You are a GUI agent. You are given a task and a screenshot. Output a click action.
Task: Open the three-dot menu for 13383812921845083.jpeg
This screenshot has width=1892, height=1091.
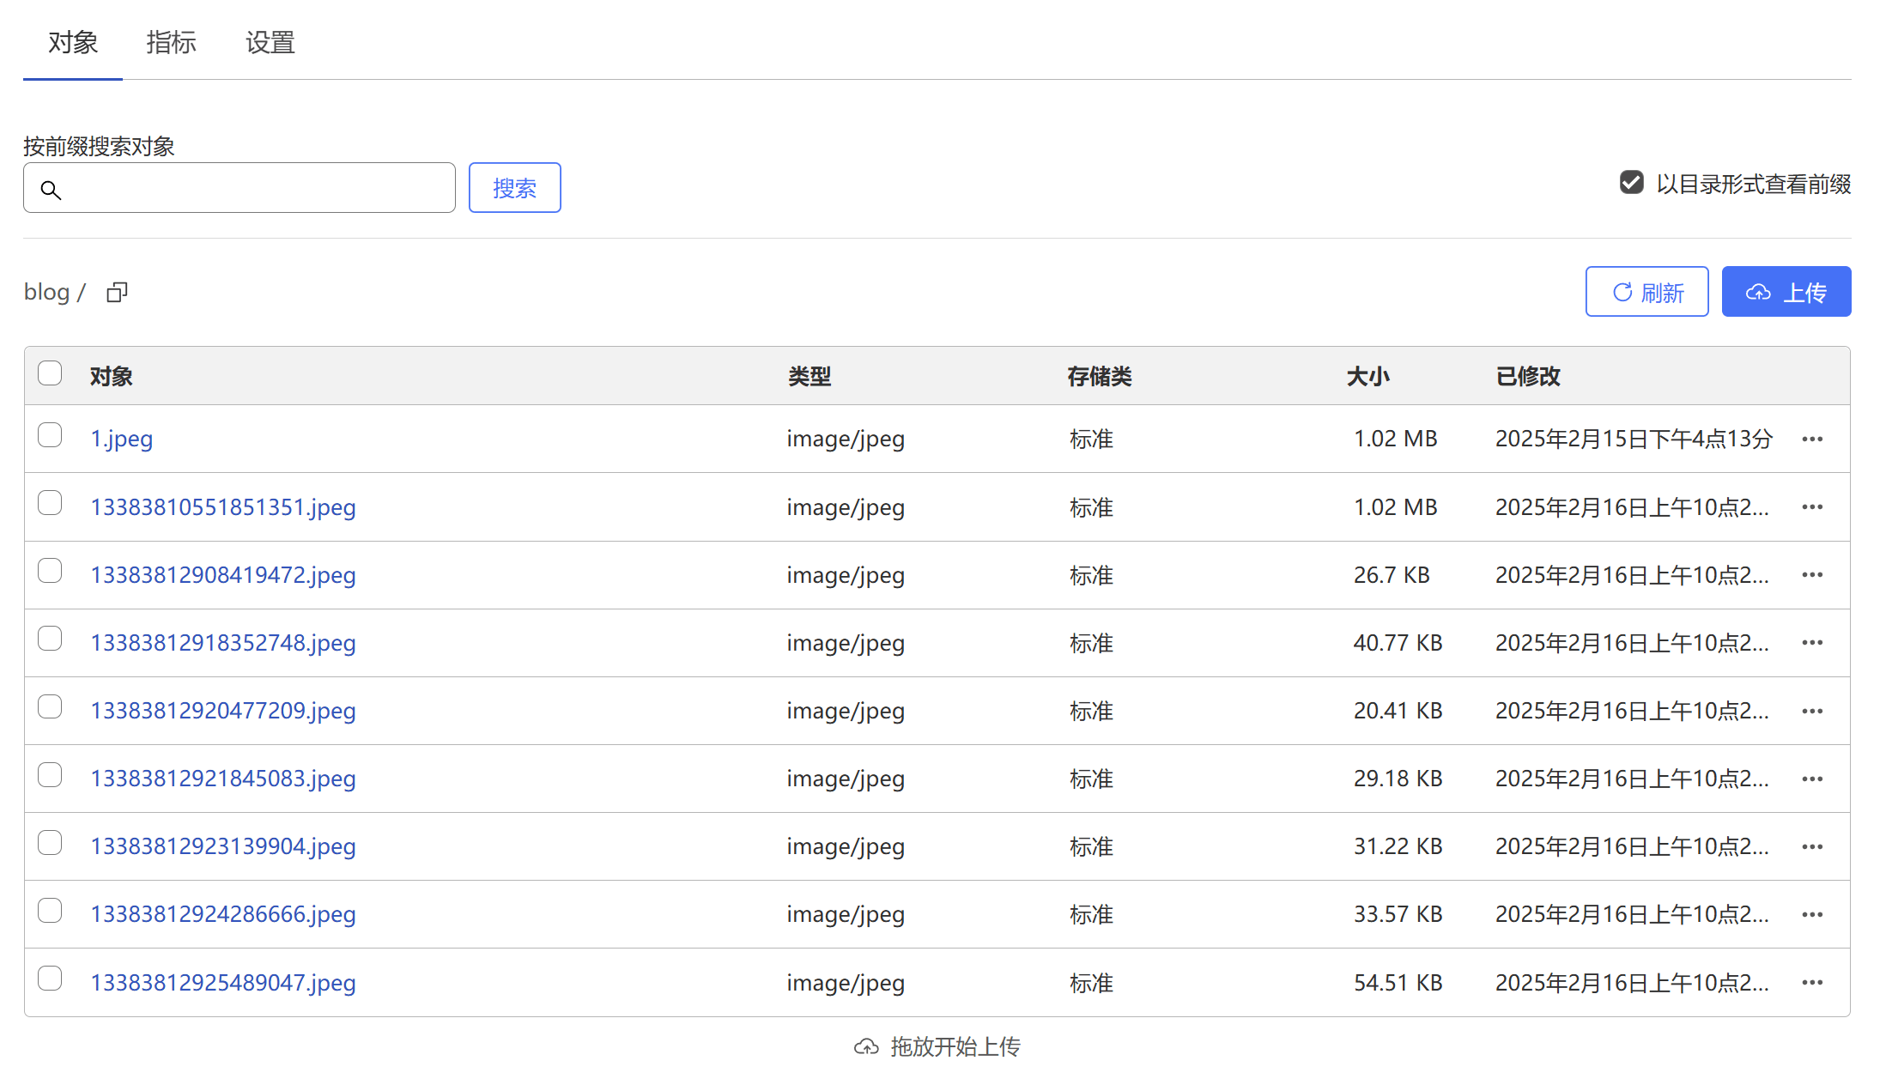[x=1812, y=779]
